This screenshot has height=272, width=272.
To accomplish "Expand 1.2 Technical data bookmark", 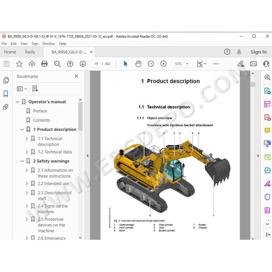I will [27, 152].
